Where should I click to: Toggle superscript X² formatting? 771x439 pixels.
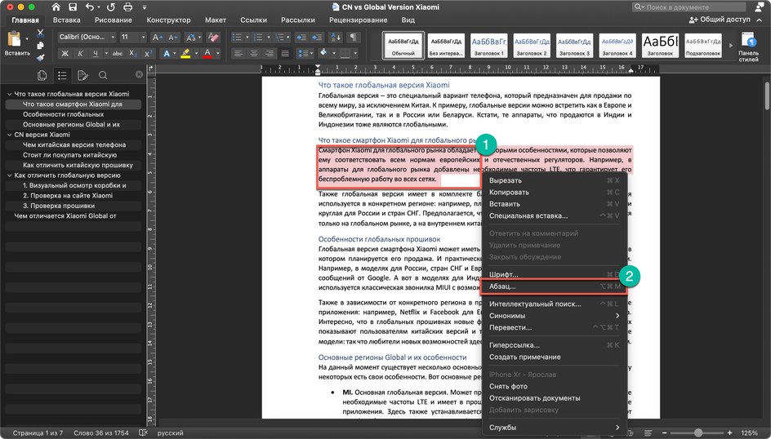(x=148, y=54)
